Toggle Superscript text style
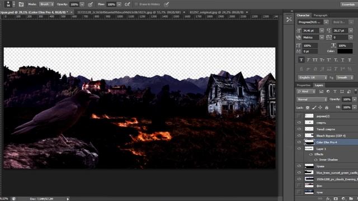 (329, 60)
